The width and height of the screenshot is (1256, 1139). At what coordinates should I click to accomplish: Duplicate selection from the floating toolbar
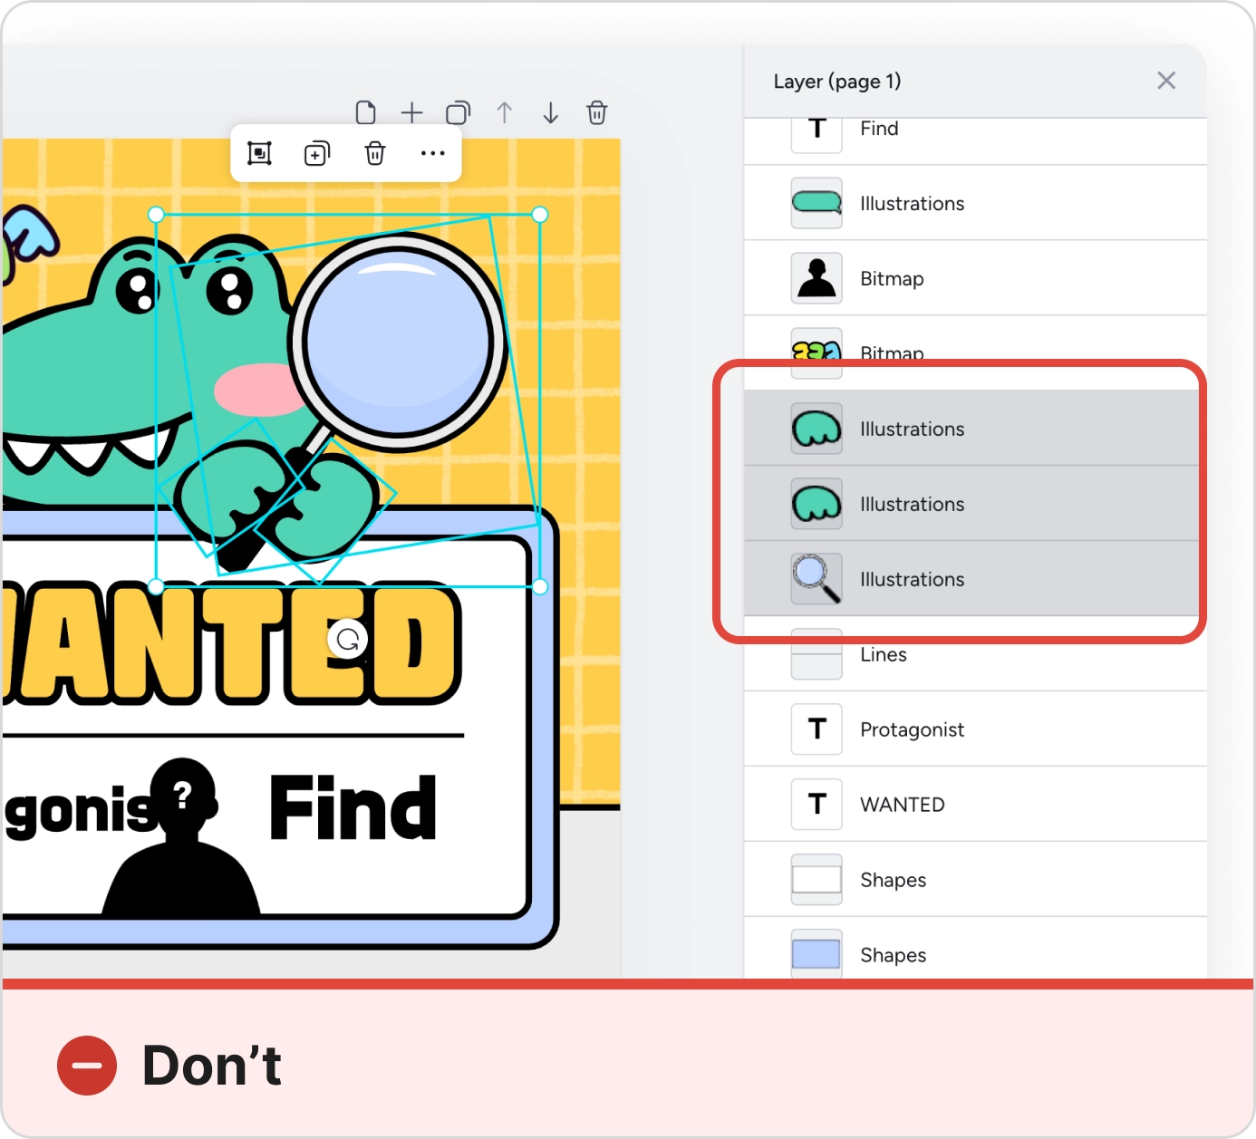tap(316, 153)
